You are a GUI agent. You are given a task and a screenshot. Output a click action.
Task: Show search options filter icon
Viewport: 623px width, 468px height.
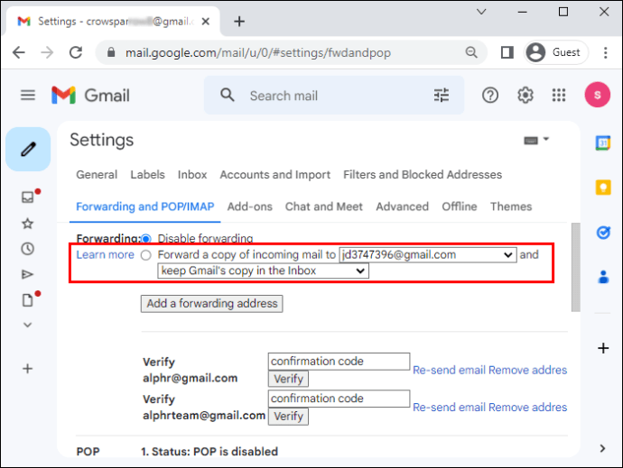(x=442, y=95)
